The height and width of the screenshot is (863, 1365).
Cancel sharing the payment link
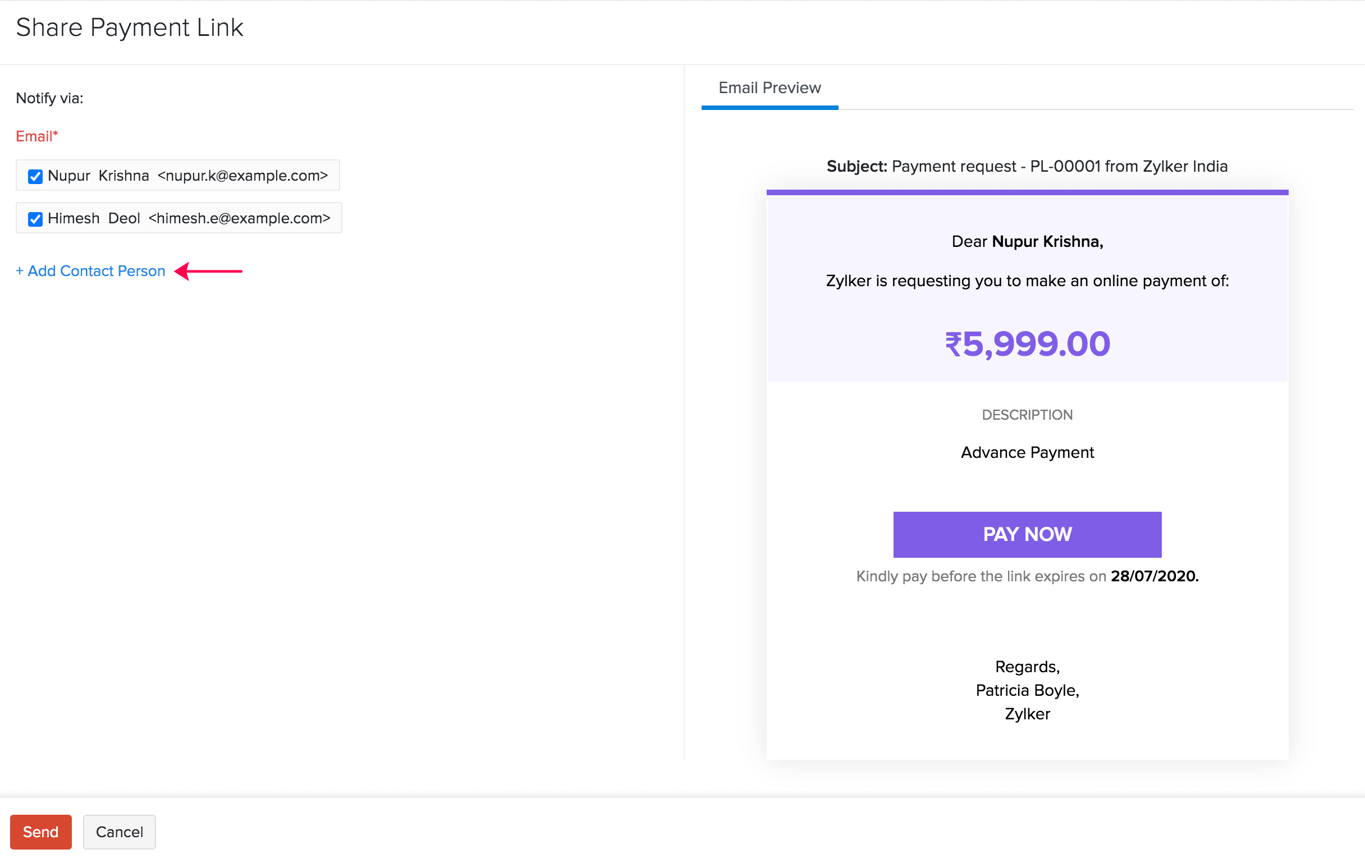click(x=119, y=832)
